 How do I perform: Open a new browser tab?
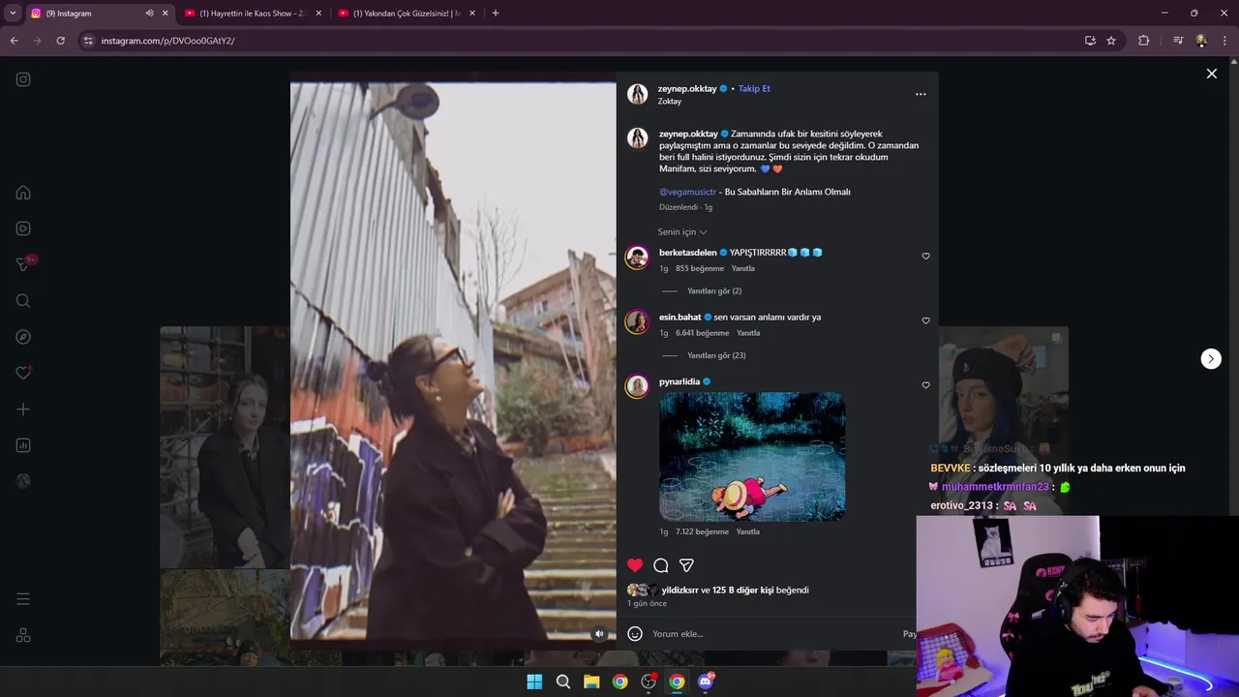coord(496,14)
